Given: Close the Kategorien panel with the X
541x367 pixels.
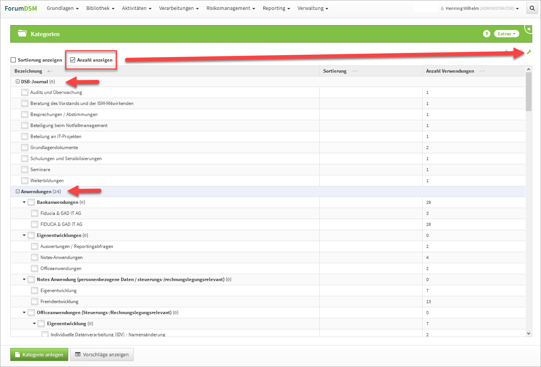Looking at the screenshot, I should (x=528, y=29).
